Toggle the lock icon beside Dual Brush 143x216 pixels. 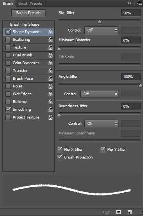click(x=51, y=55)
